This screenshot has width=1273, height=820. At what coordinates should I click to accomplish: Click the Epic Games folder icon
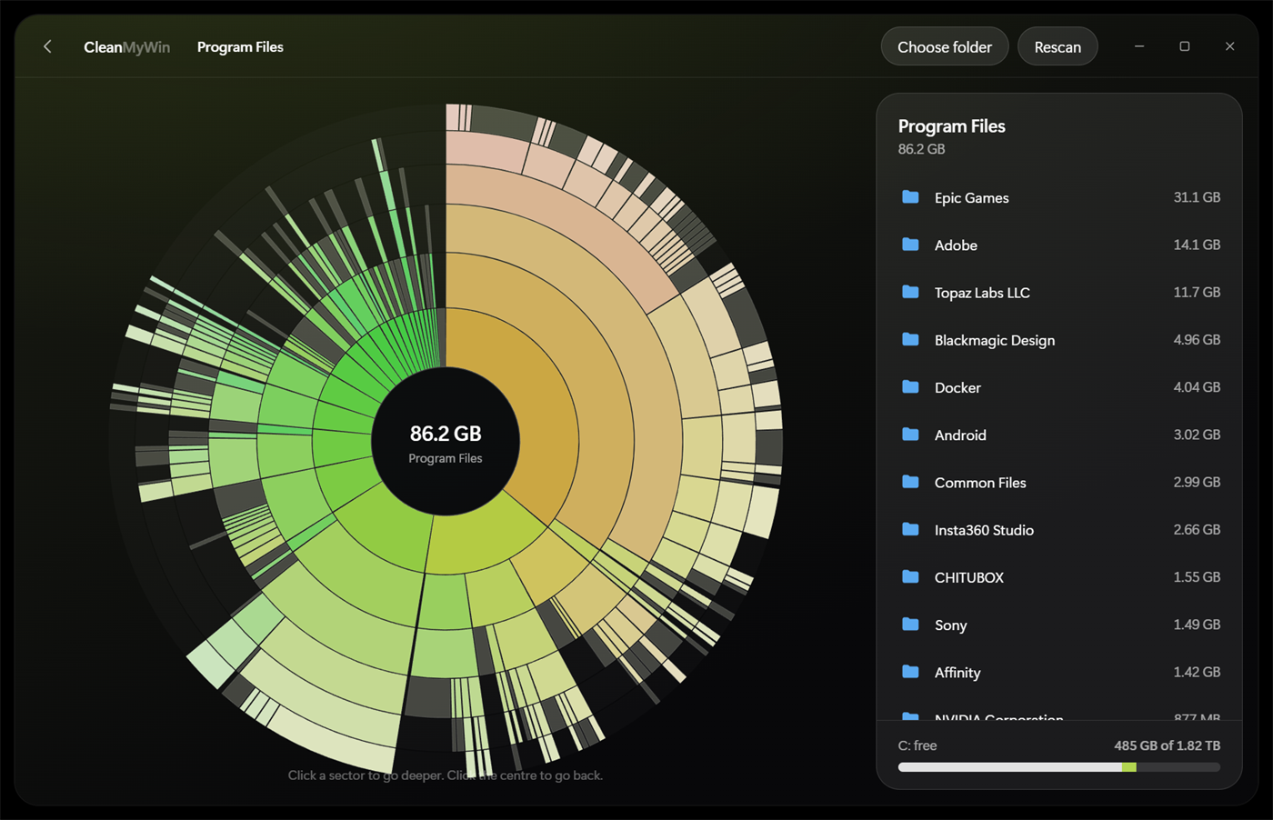click(x=910, y=197)
